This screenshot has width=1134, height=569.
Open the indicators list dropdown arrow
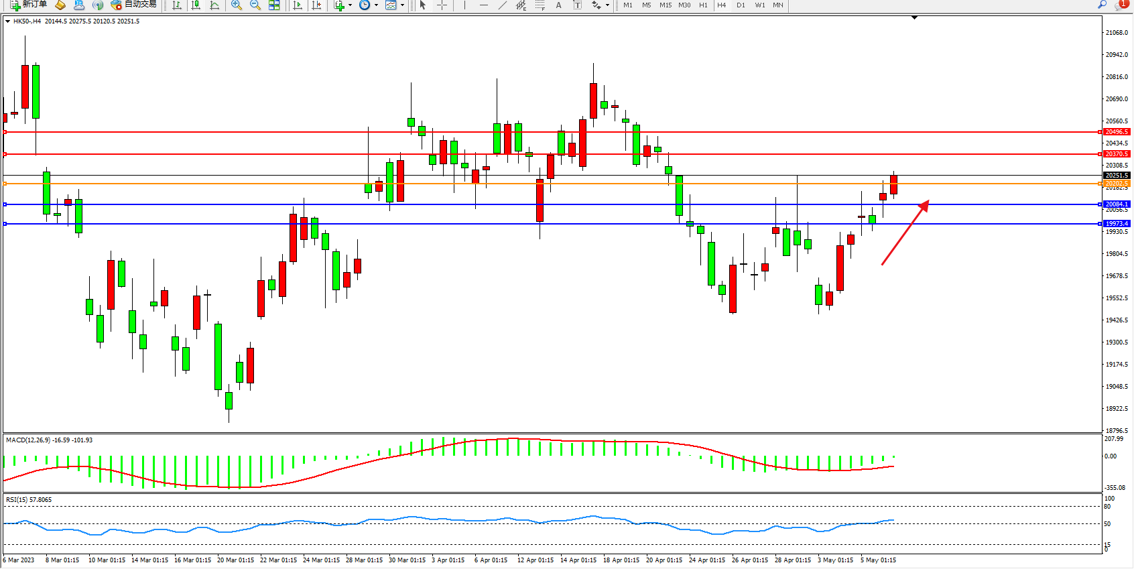click(350, 5)
